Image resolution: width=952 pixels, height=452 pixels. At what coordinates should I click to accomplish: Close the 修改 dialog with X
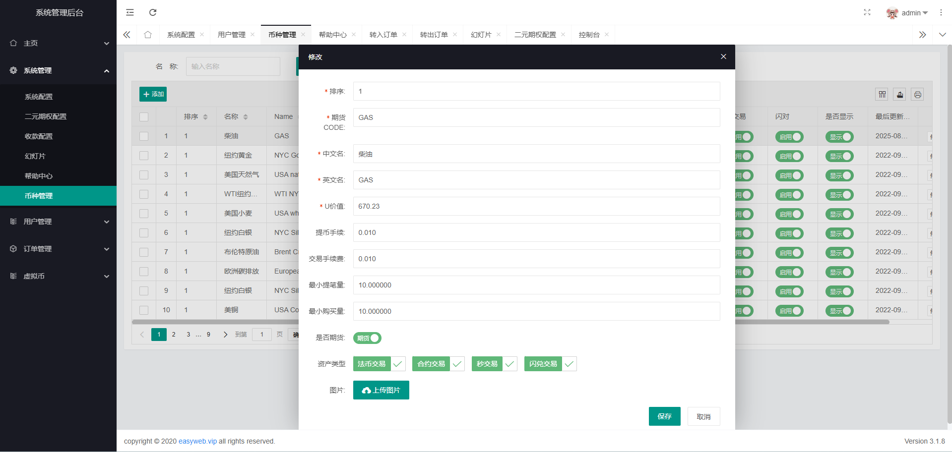[x=723, y=57]
